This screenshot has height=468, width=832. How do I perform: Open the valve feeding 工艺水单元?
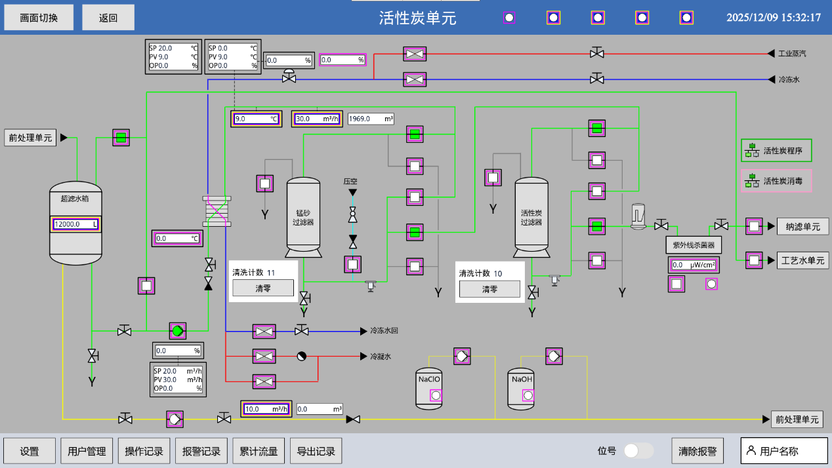754,260
